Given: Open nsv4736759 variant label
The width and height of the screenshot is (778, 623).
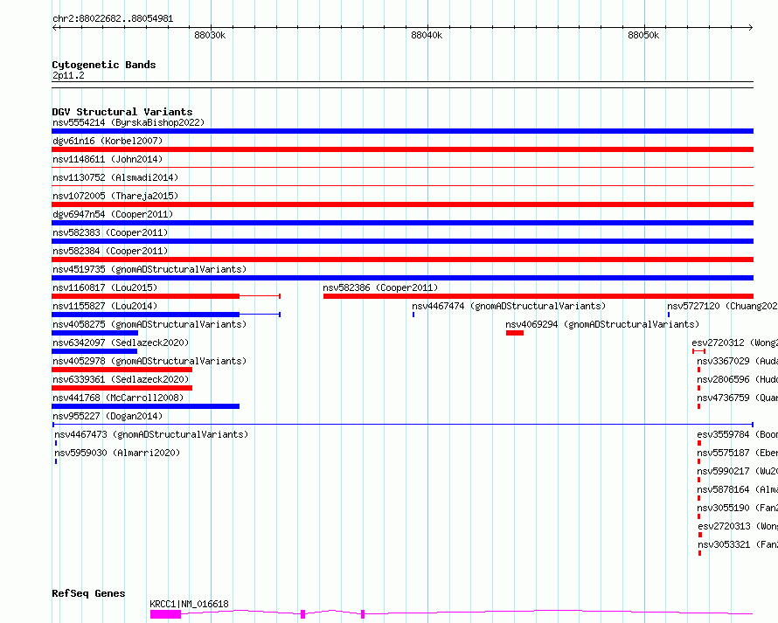Looking at the screenshot, I should click(x=737, y=398).
